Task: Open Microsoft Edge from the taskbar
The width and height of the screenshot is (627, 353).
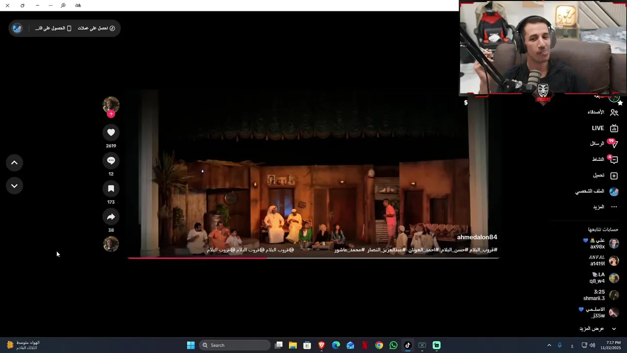Action: point(336,345)
